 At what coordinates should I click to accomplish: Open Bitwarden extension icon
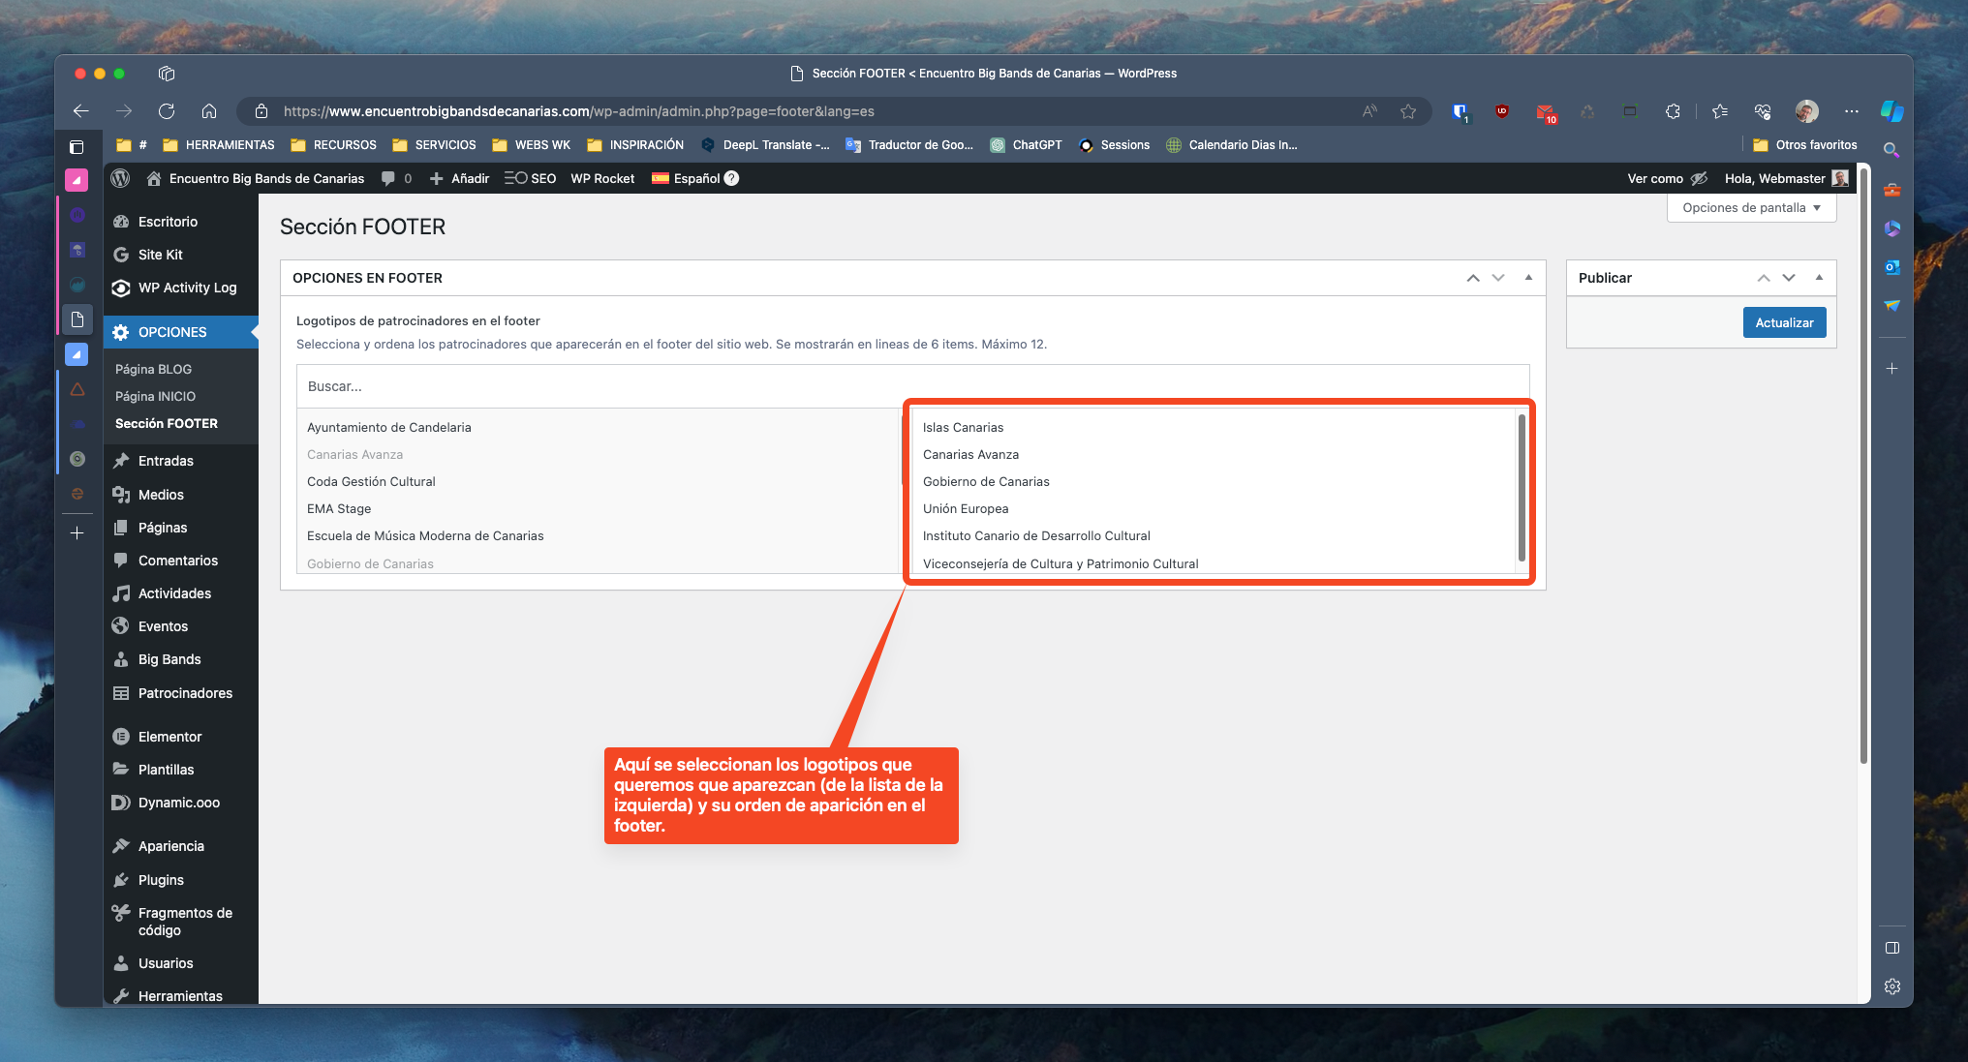tap(1460, 111)
